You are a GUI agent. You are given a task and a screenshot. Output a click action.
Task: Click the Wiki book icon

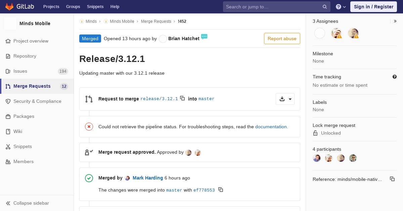click(8, 131)
